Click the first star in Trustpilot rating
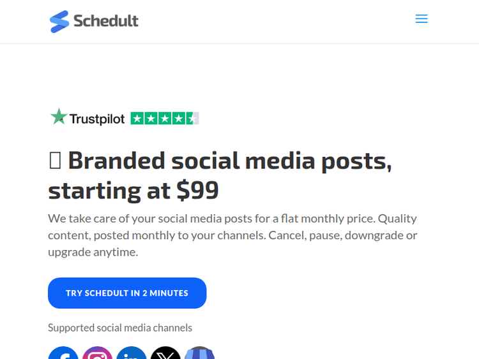This screenshot has height=359, width=479. coord(137,118)
